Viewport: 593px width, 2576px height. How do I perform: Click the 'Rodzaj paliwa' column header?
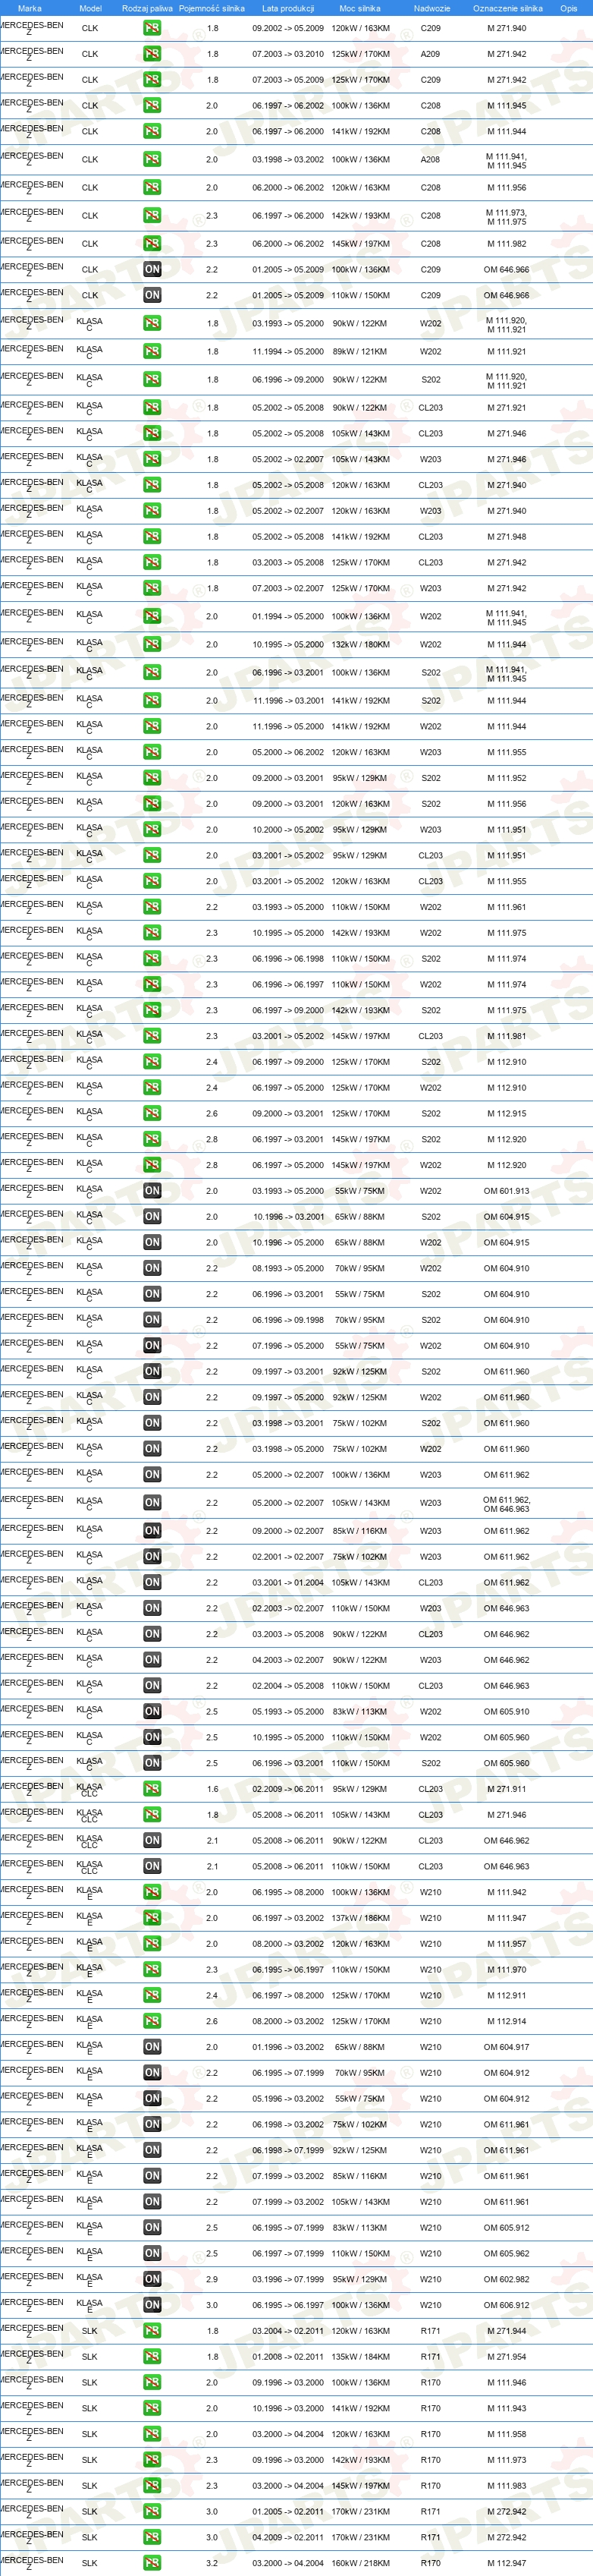(x=147, y=8)
